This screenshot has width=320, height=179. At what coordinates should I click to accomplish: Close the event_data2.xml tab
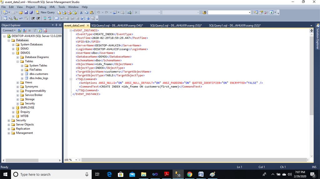pyautogui.click(x=88, y=26)
